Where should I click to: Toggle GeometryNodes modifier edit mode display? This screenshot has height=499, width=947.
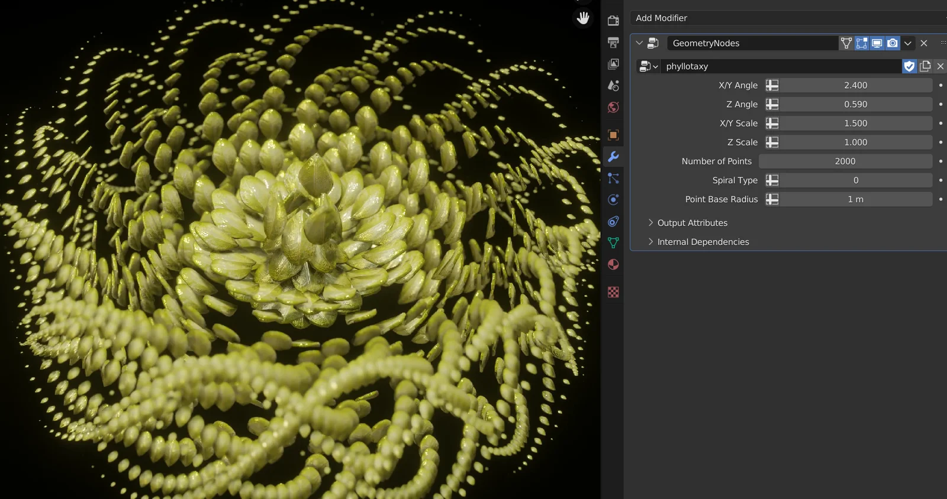(862, 43)
